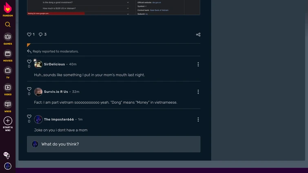Like Surviv.io R Us's reply
The height and width of the screenshot is (173, 308).
pyautogui.click(x=29, y=89)
